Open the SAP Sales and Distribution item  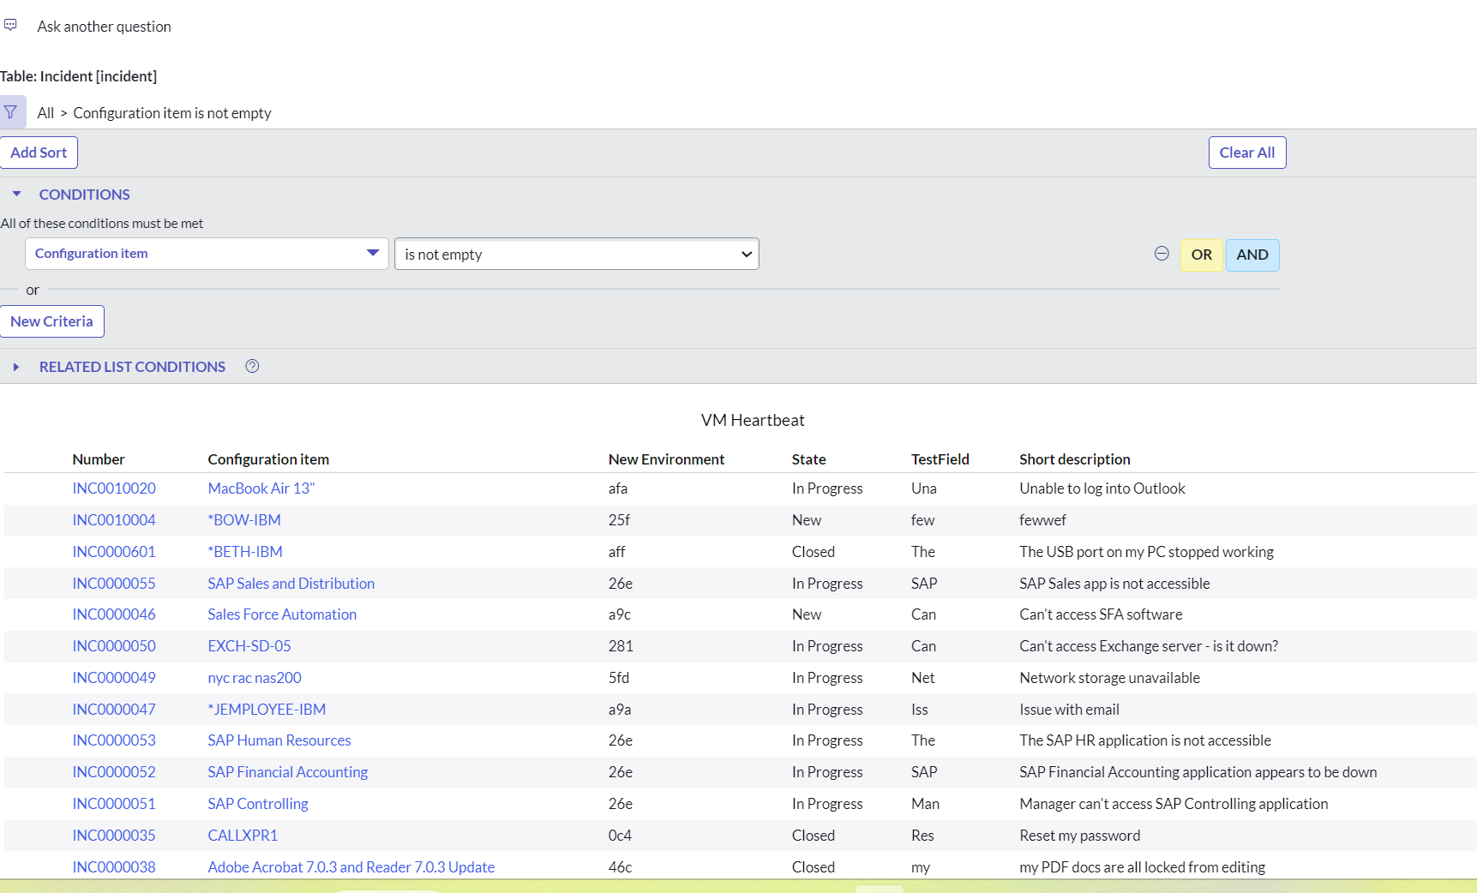[291, 583]
